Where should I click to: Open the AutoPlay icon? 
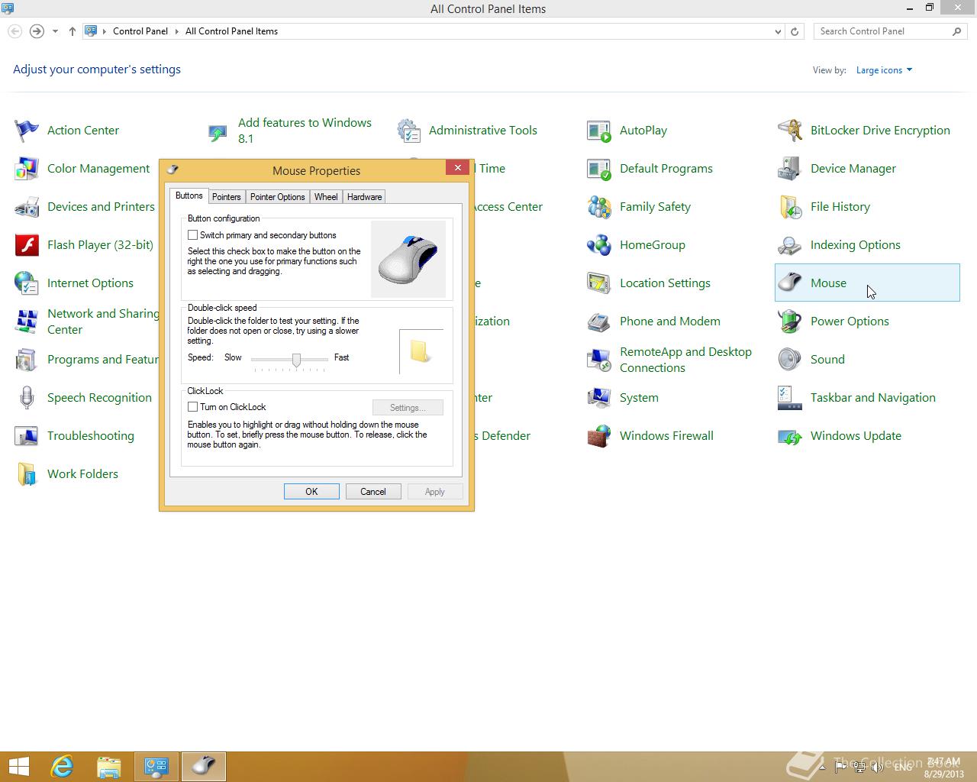599,131
